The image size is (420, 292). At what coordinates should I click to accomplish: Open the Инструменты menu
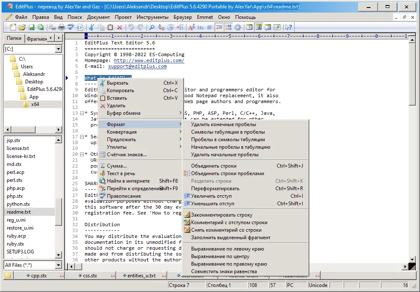click(153, 17)
